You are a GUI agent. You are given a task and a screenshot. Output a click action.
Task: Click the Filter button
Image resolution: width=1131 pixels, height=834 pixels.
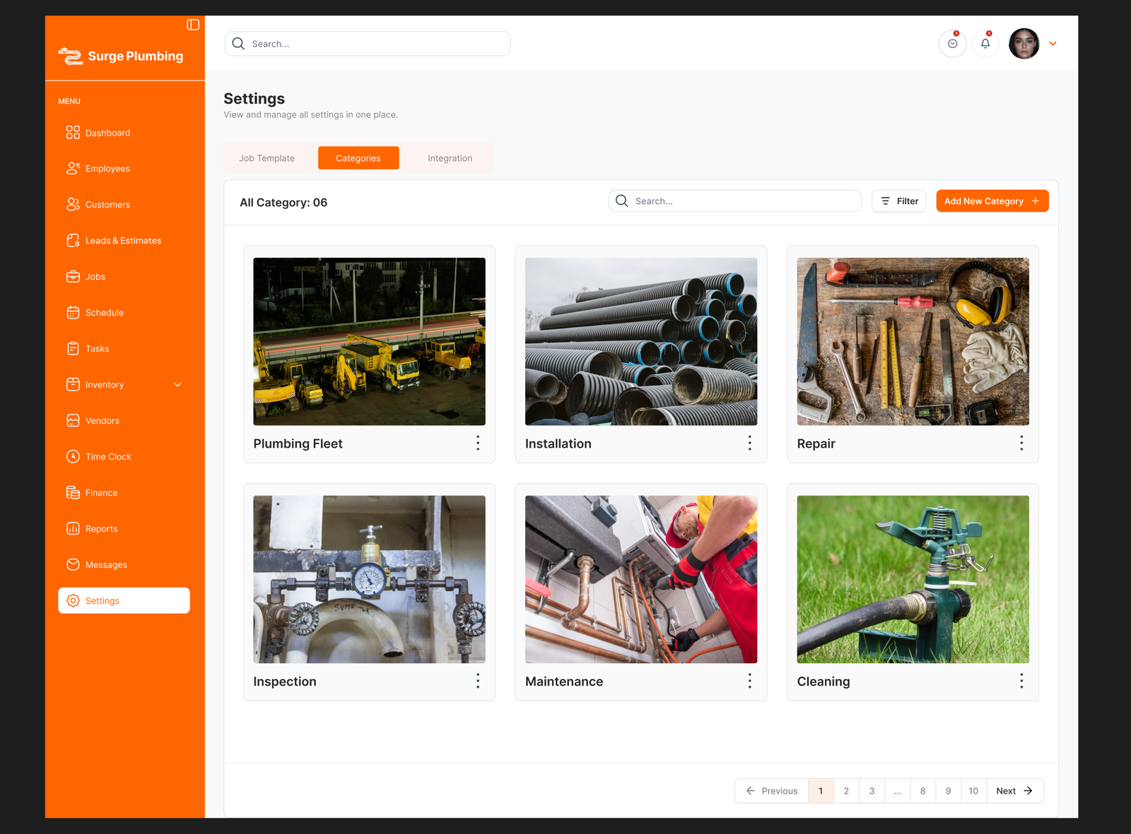click(x=899, y=201)
